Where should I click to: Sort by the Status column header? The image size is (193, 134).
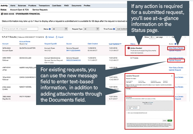133,44
